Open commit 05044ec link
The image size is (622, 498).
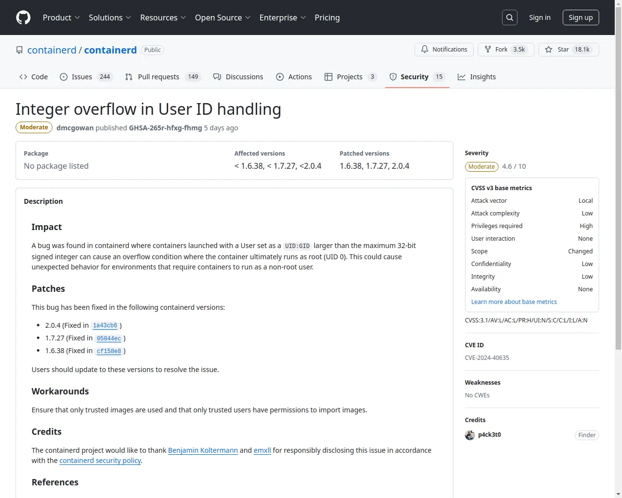[x=109, y=338]
